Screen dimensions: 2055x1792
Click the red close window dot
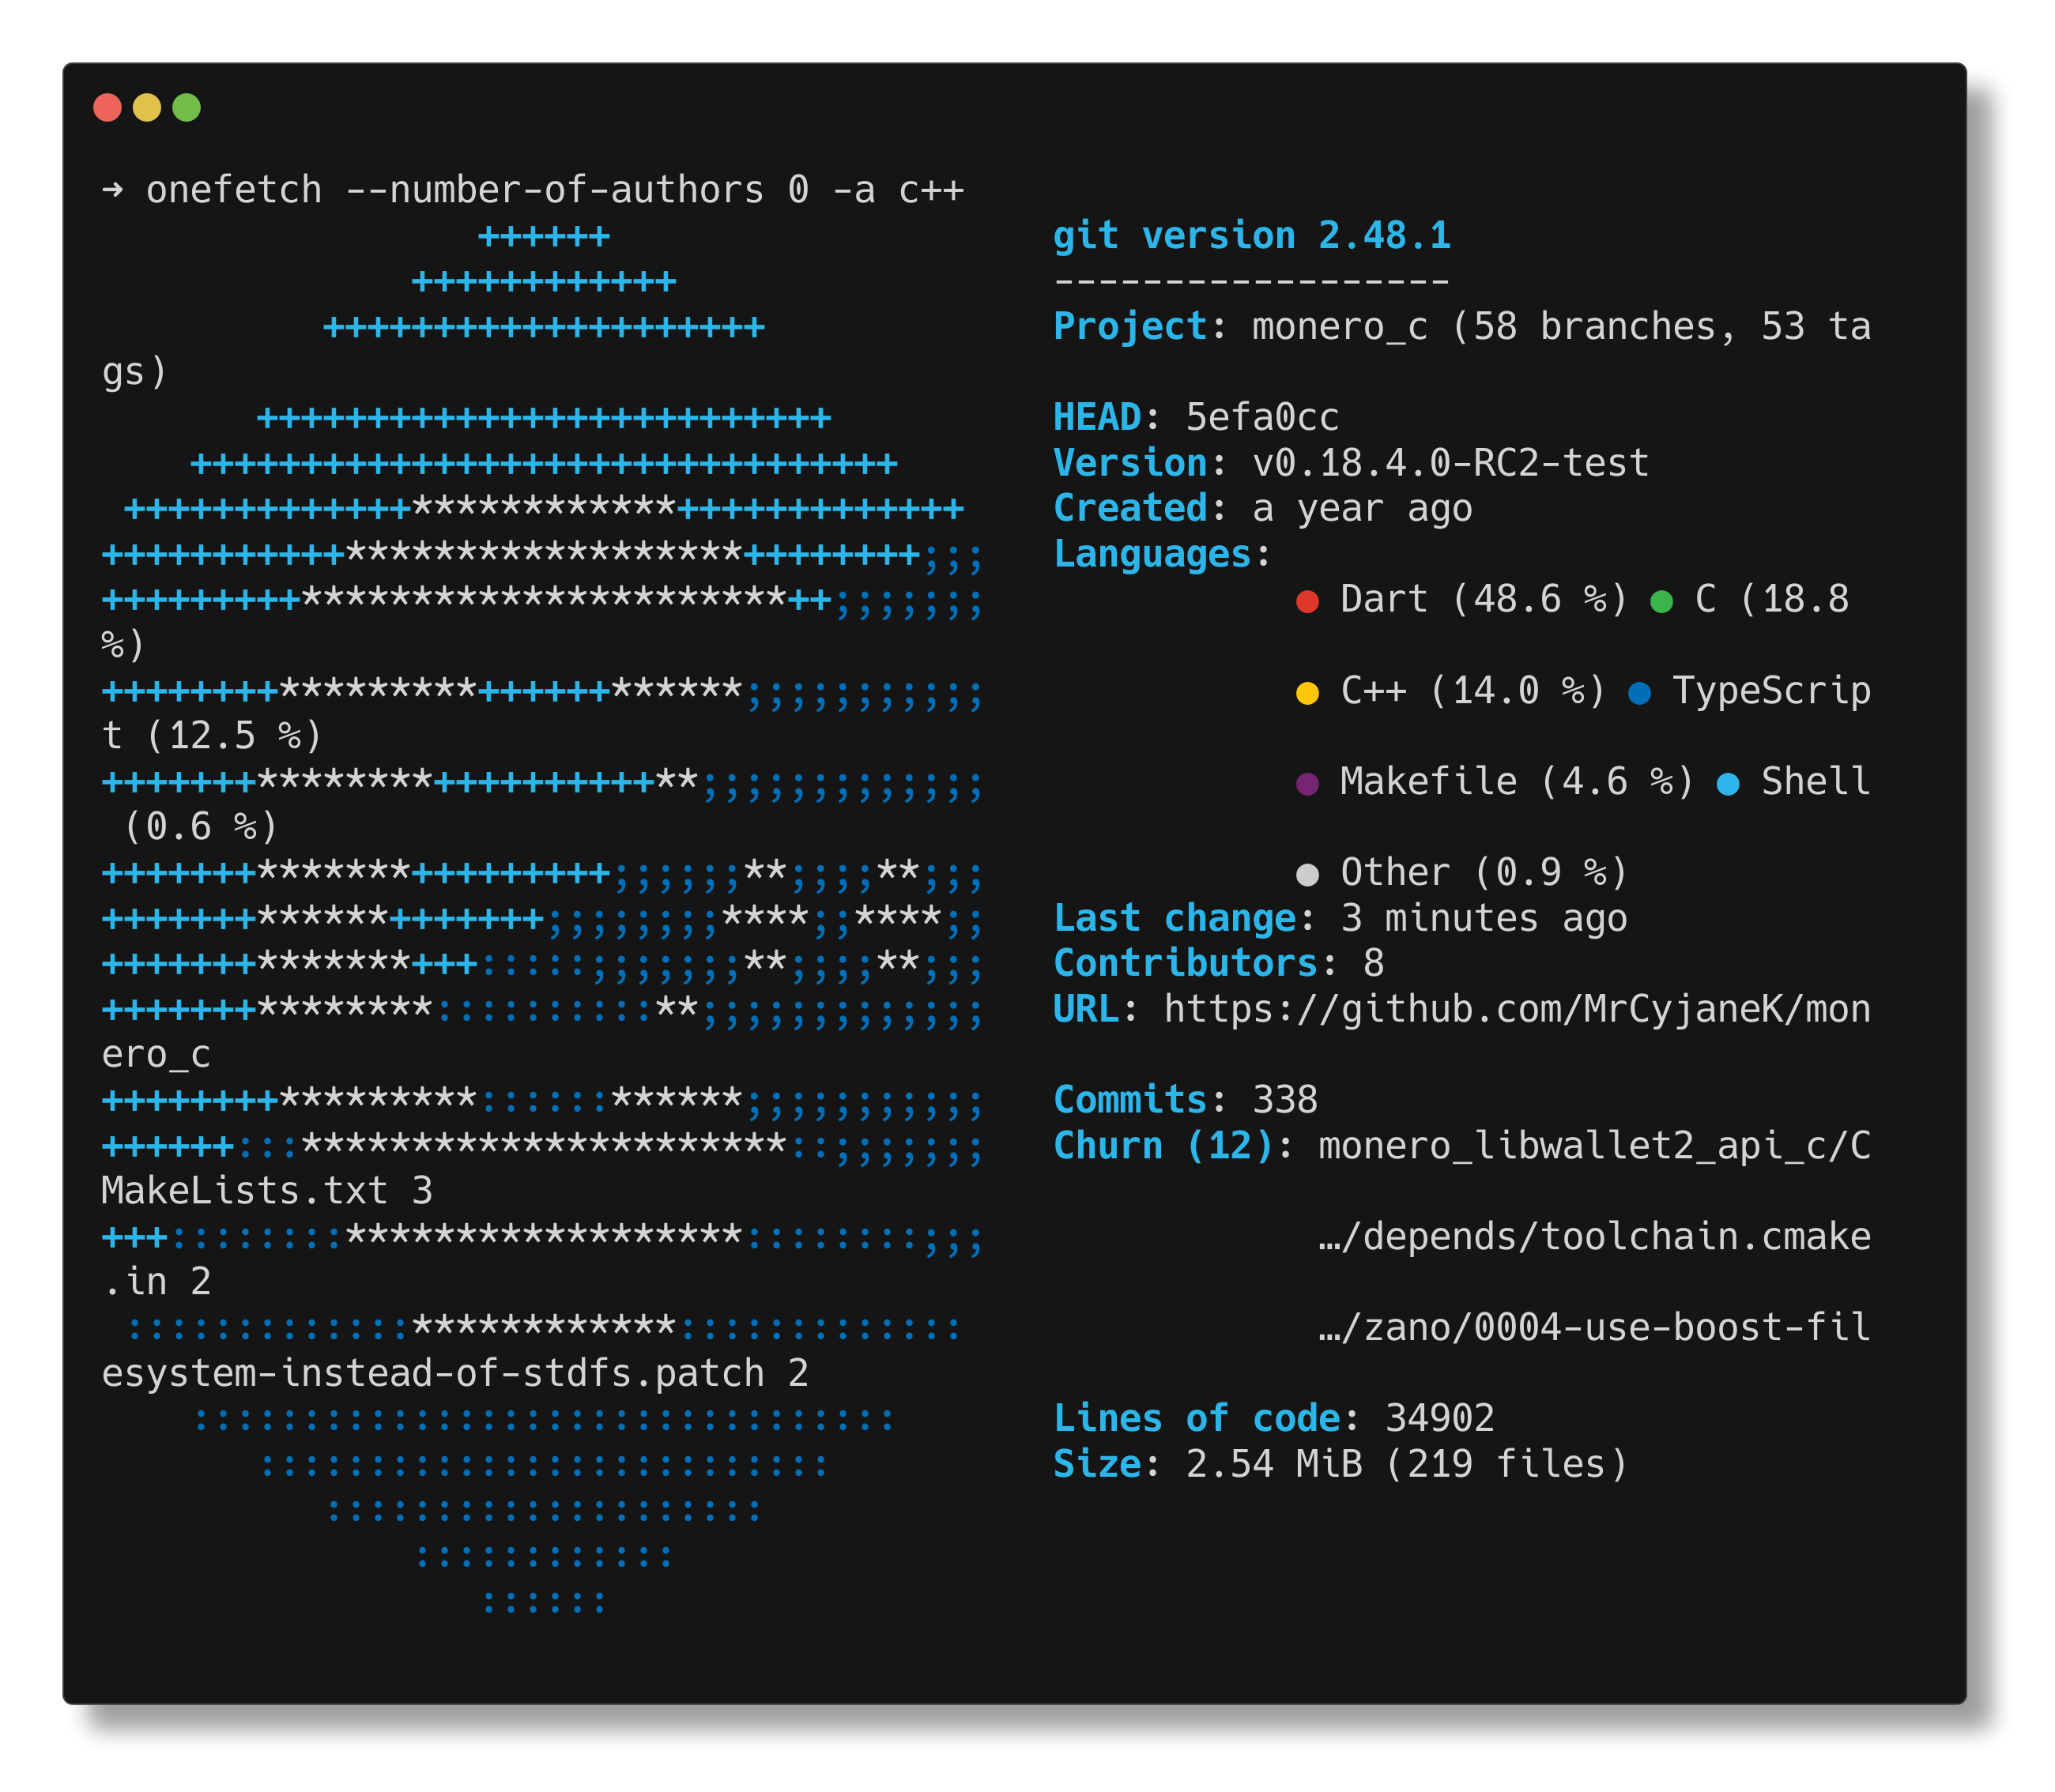(107, 107)
